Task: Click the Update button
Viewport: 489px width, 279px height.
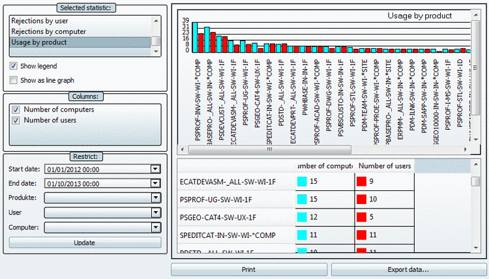Action: point(85,243)
